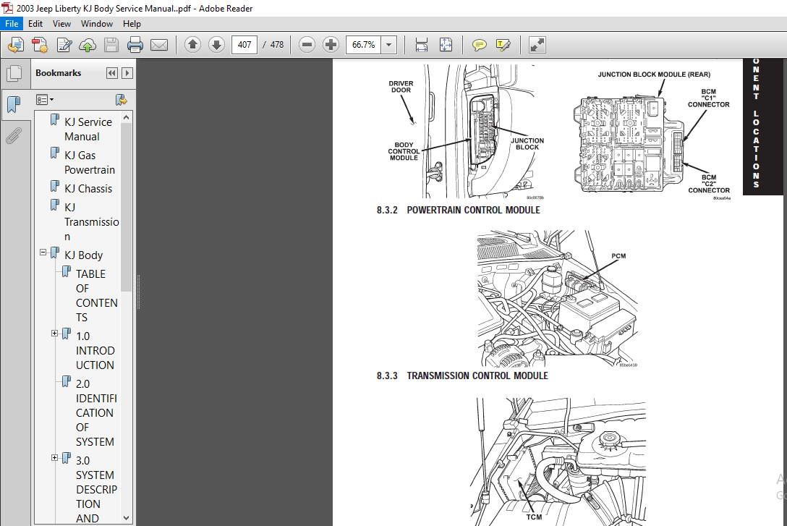Toggle the Bookmarks panel icon

coord(14,104)
